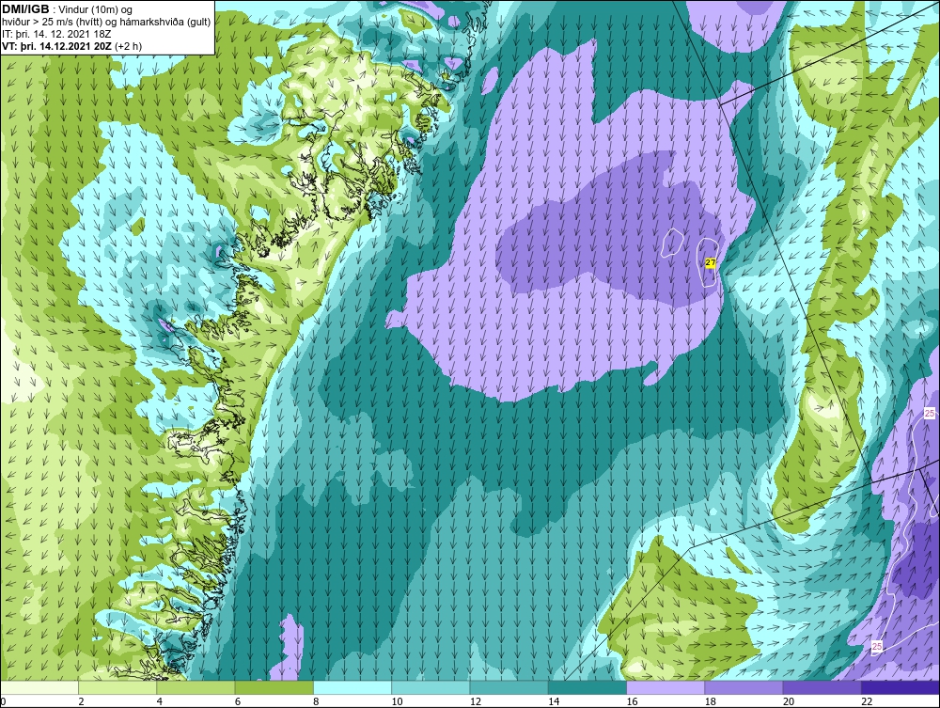
Task: Click the legend scale number 14
Action: click(553, 701)
